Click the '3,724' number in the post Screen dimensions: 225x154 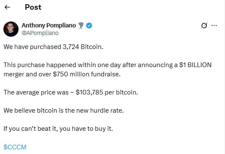pos(71,47)
